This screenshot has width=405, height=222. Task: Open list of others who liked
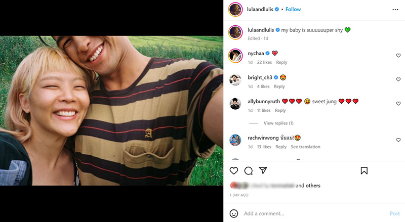[x=312, y=186]
